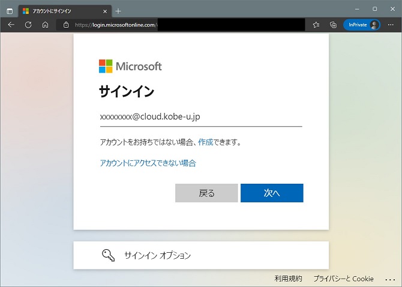Open the tab actions menu icon

point(10,11)
